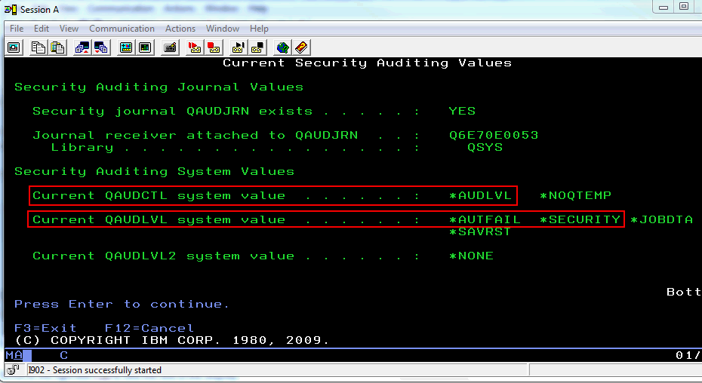Click the Journal receiver attached to QAUDJRN label
Image resolution: width=702 pixels, height=383 pixels.
196,135
